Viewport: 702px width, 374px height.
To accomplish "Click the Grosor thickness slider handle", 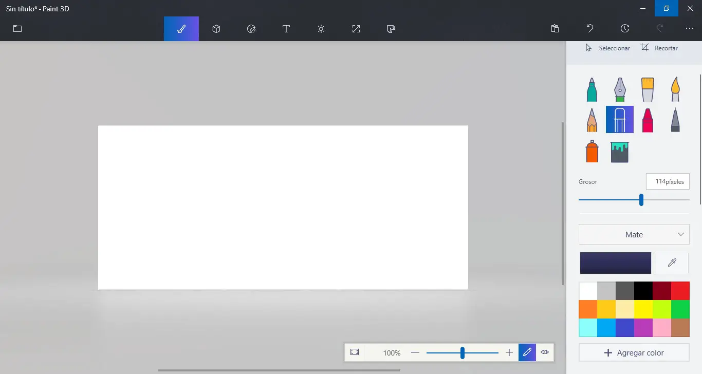I will coord(641,200).
